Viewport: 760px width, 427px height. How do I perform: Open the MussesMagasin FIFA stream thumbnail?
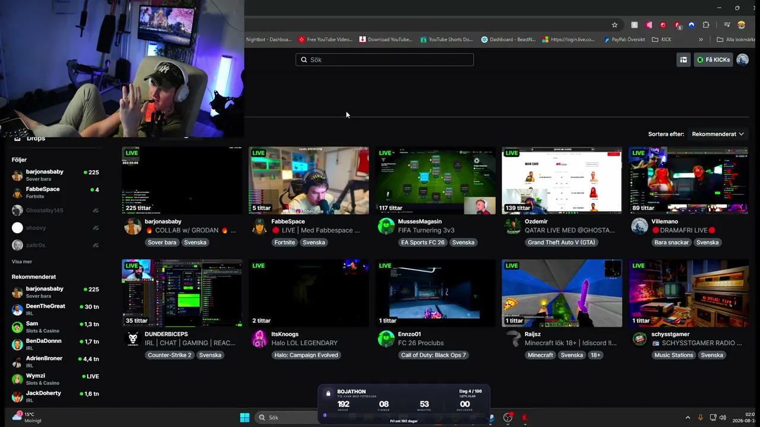click(x=436, y=180)
